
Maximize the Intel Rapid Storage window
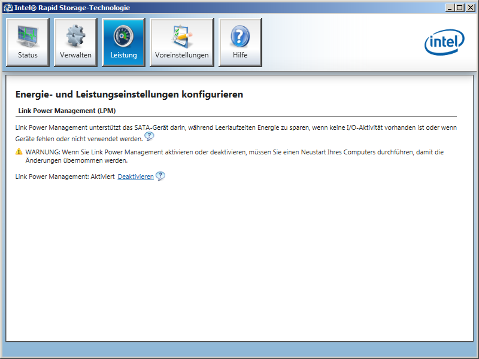click(459, 8)
